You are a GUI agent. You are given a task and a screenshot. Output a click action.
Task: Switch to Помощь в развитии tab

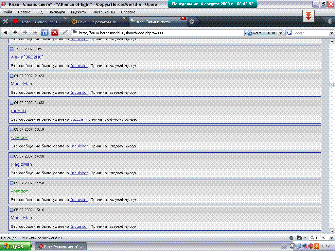[x=99, y=22]
